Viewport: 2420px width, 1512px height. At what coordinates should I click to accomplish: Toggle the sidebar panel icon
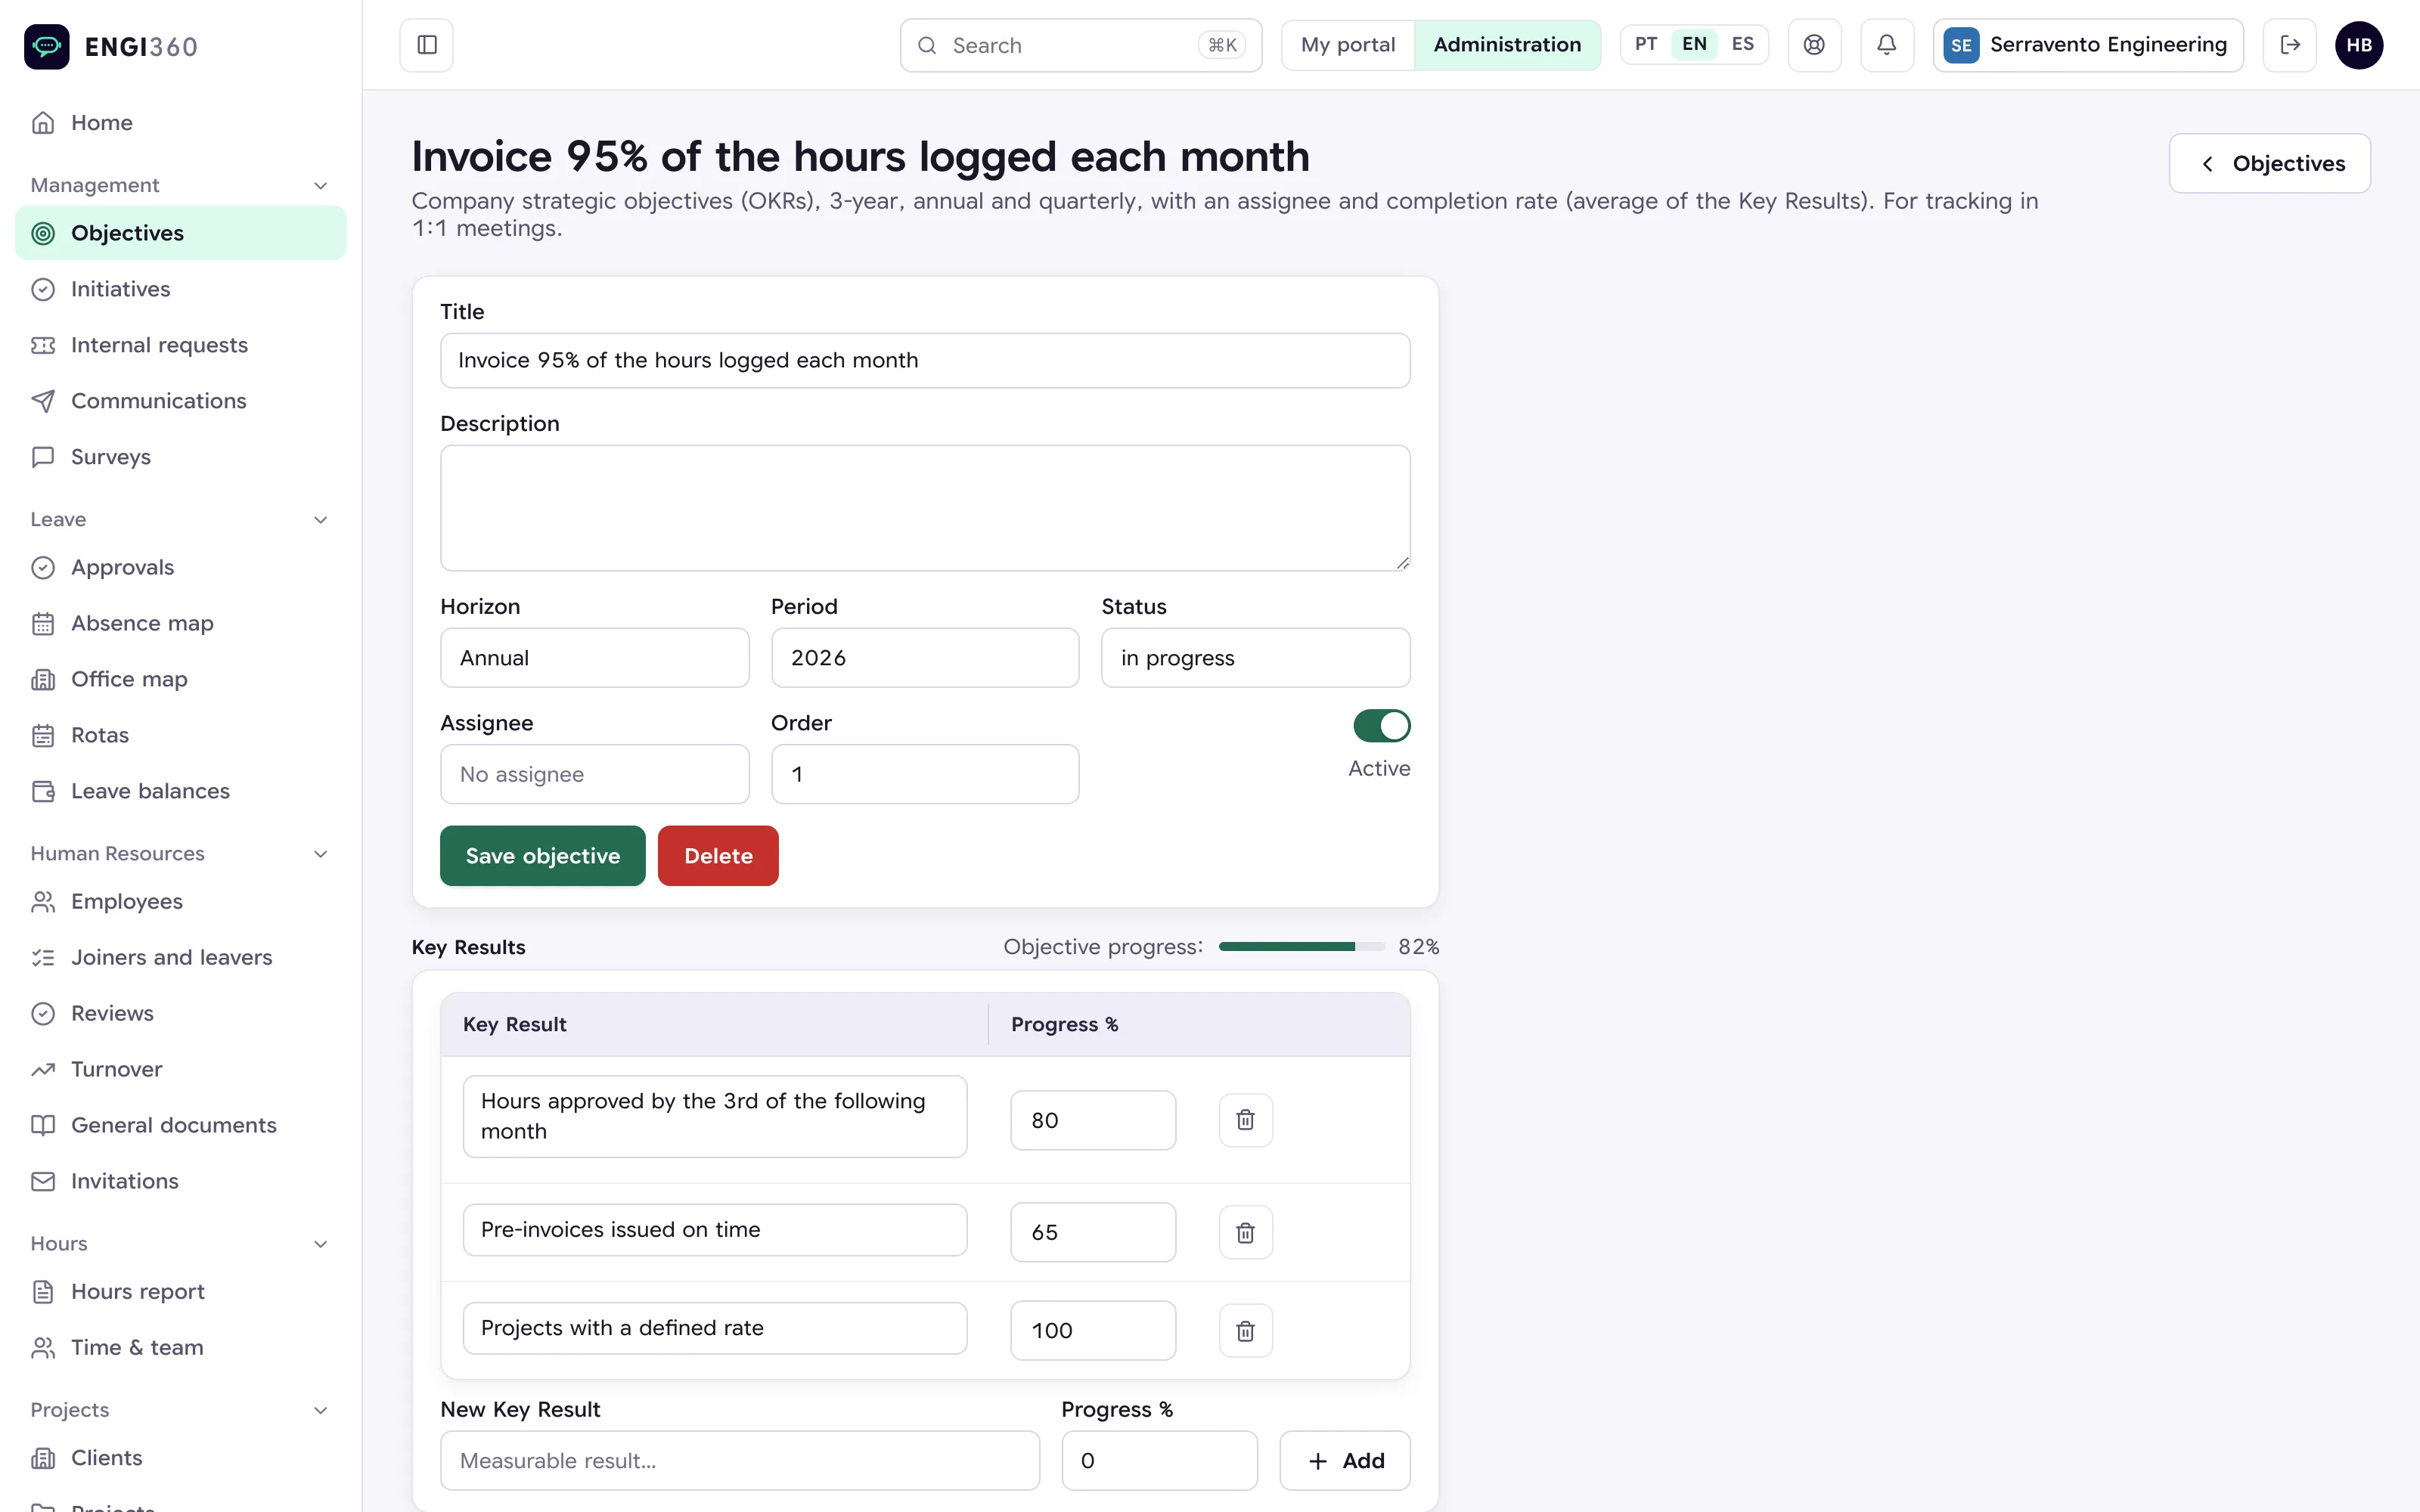point(427,45)
